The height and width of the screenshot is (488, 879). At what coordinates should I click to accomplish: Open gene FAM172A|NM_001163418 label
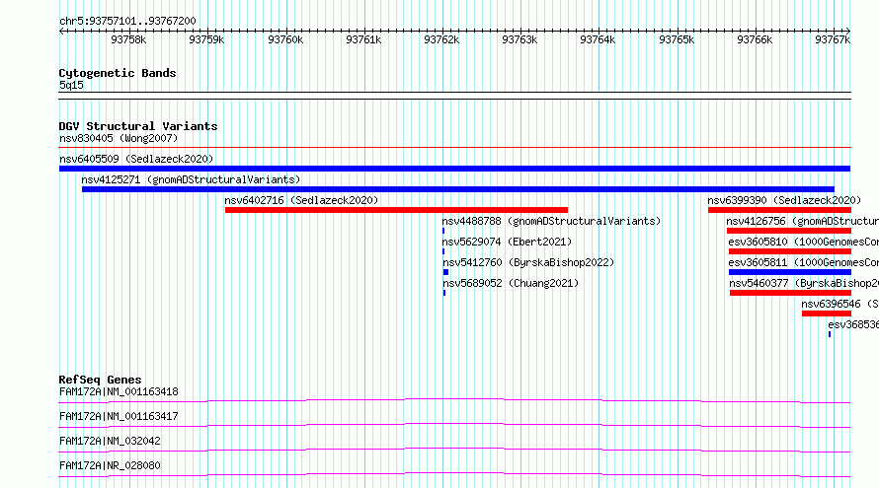119,391
